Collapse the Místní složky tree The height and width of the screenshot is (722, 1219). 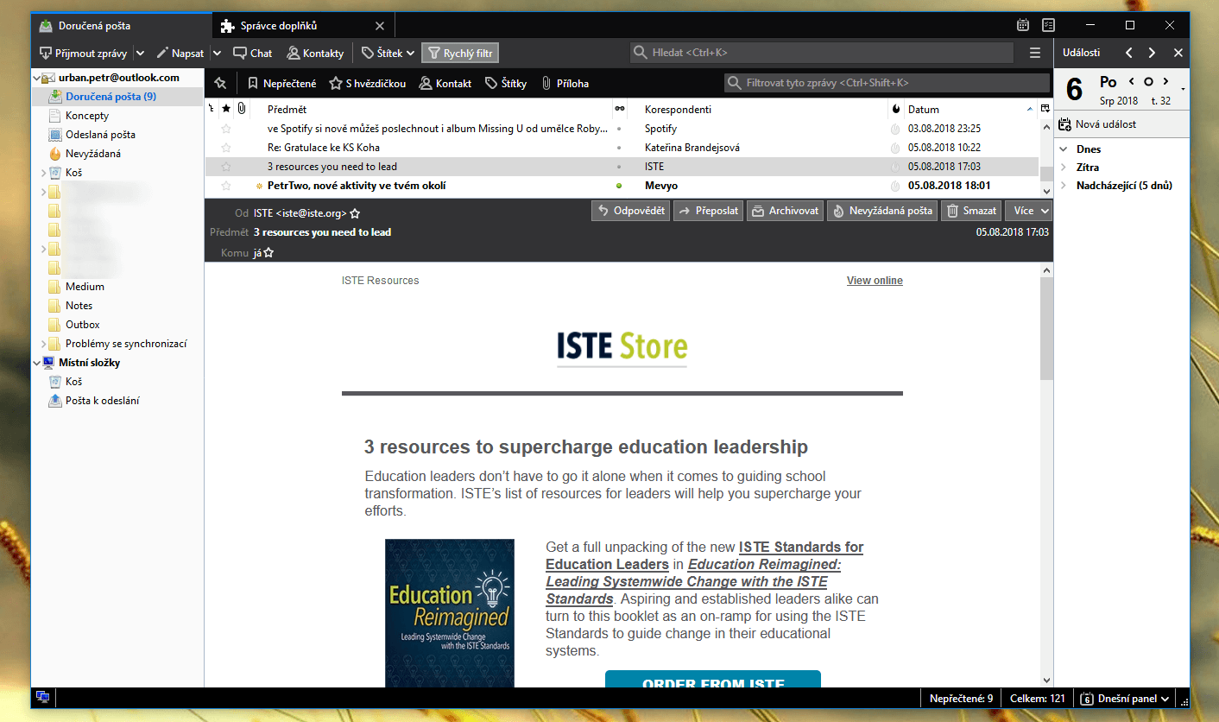tap(37, 363)
